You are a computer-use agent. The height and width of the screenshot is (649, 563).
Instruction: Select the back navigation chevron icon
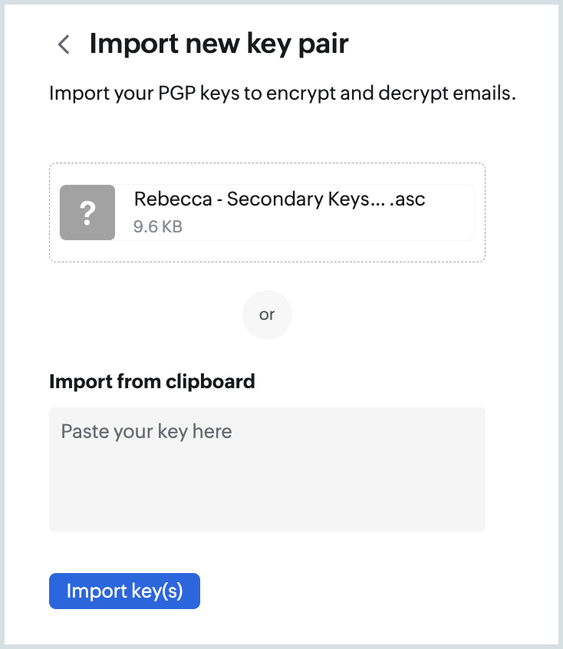pyautogui.click(x=63, y=44)
